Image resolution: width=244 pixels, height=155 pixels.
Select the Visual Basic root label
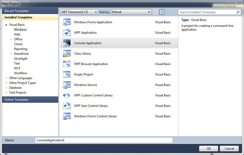17,25
